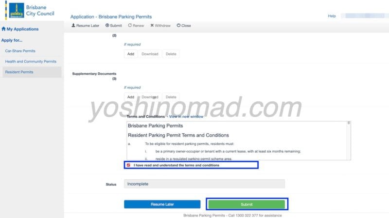Click the Resume Later download icon in toolbar
This screenshot has height=218, width=389.
(73, 25)
